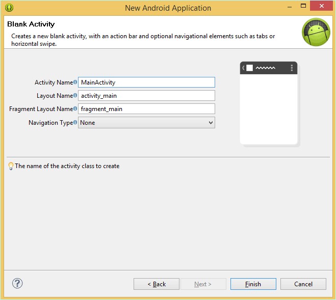
Task: Click the New Android Application window title
Action: 168,8
